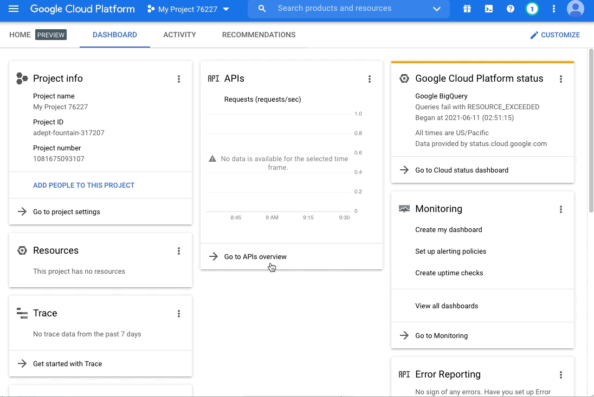Open the hamburger navigation menu
This screenshot has width=594, height=397.
pyautogui.click(x=14, y=9)
